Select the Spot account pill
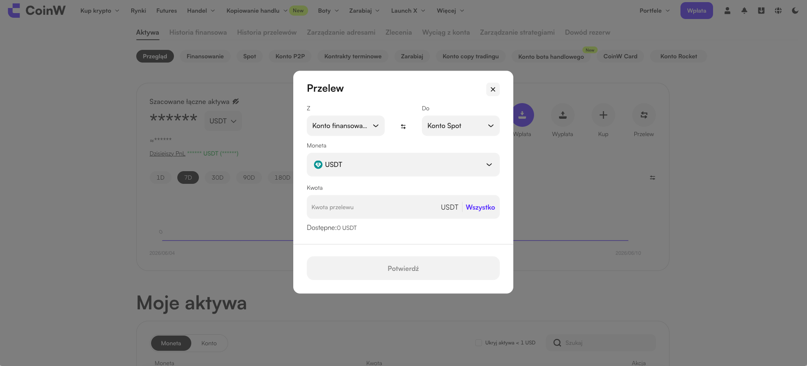Image resolution: width=807 pixels, height=366 pixels. (250, 56)
